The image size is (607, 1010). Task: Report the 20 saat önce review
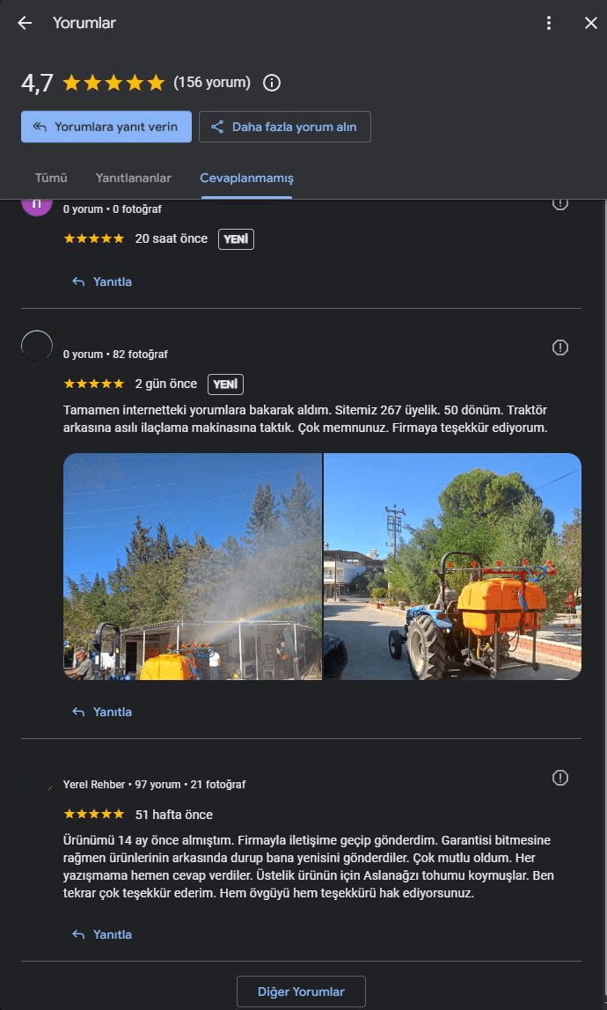560,204
